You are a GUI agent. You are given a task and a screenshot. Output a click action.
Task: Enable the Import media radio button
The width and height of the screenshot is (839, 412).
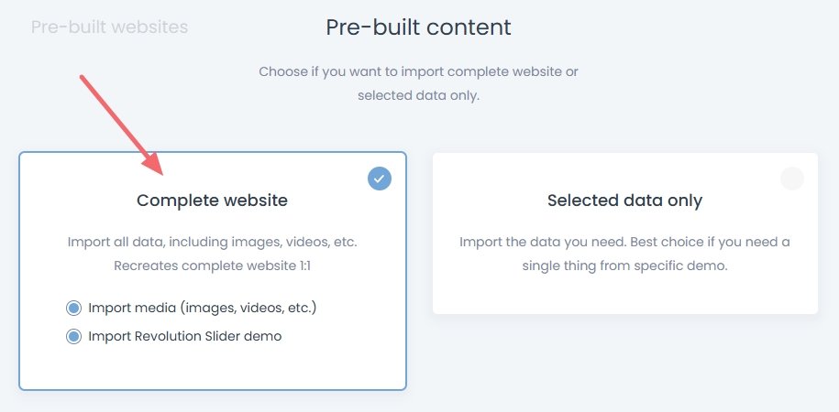(74, 308)
